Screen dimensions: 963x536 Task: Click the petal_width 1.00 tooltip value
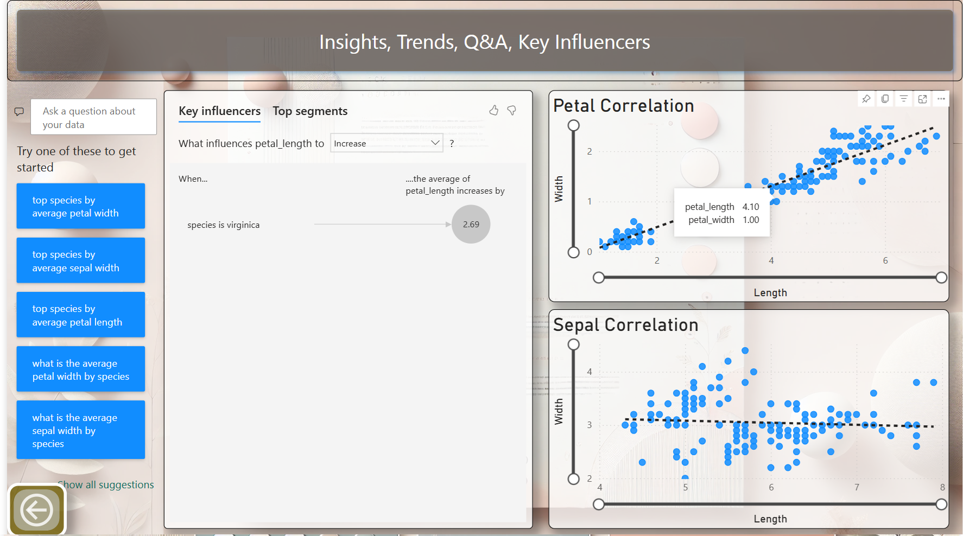(751, 220)
